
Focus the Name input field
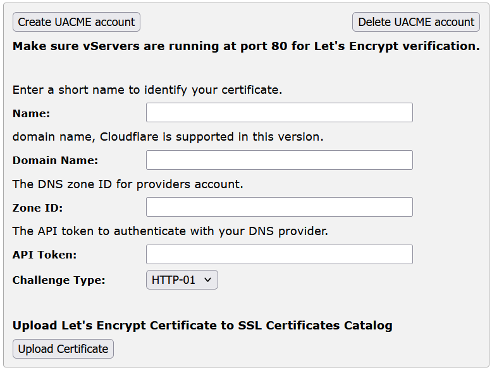coord(279,113)
